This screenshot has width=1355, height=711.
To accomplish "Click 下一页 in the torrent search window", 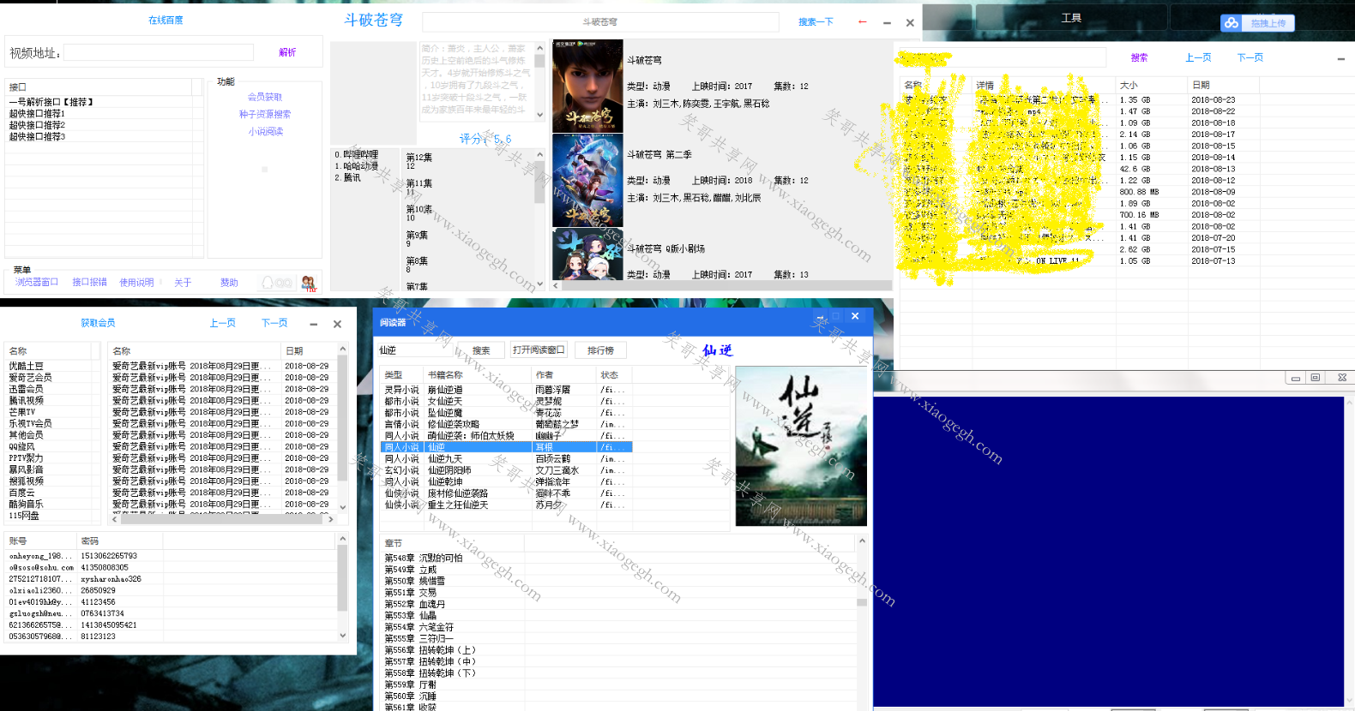I will tap(1250, 57).
